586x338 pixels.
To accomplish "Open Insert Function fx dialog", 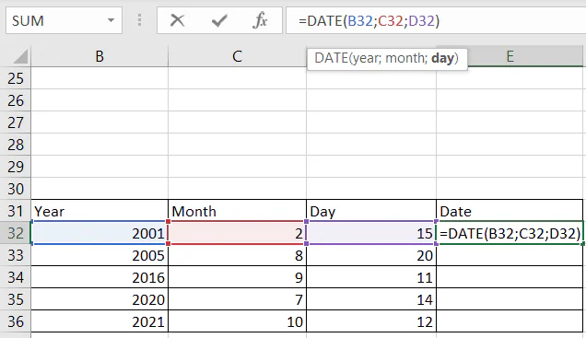I will pyautogui.click(x=260, y=20).
